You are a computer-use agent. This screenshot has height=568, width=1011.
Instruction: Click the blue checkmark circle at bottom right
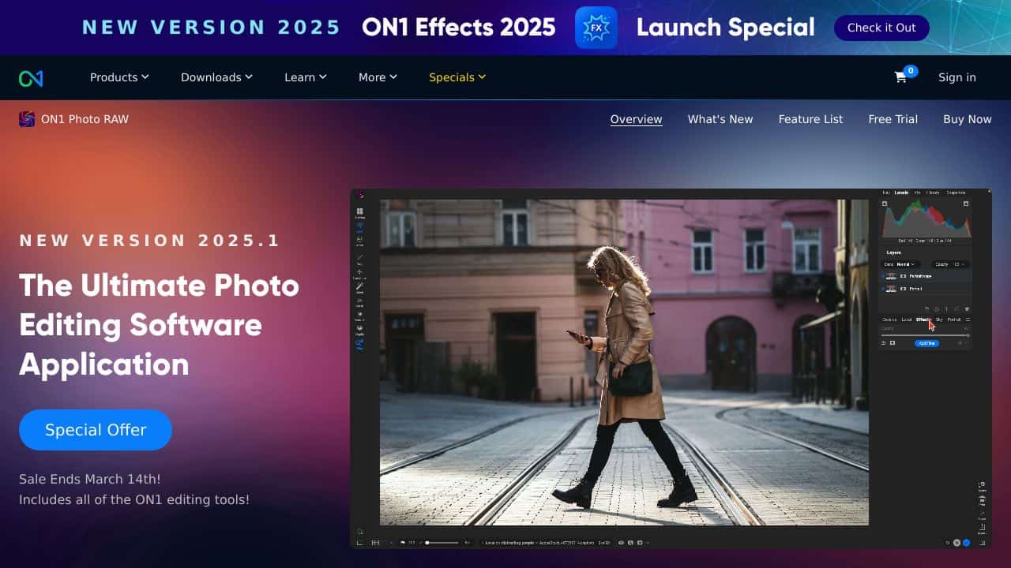[965, 543]
